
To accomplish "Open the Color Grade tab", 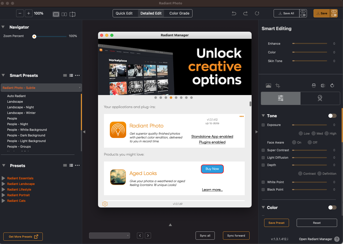I will [x=179, y=13].
